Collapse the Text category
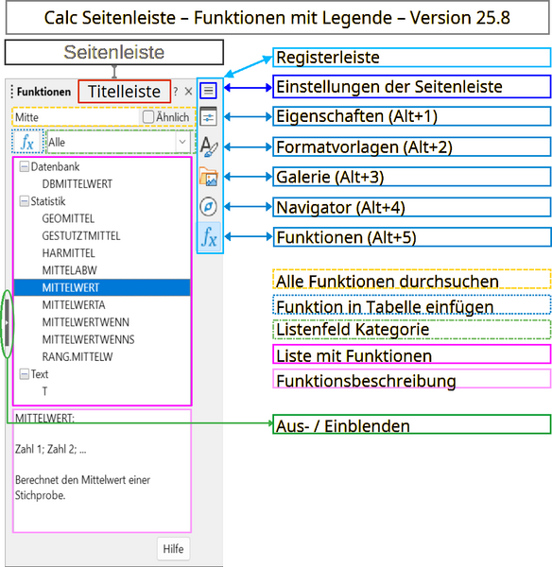The height and width of the screenshot is (567, 552). (x=25, y=374)
